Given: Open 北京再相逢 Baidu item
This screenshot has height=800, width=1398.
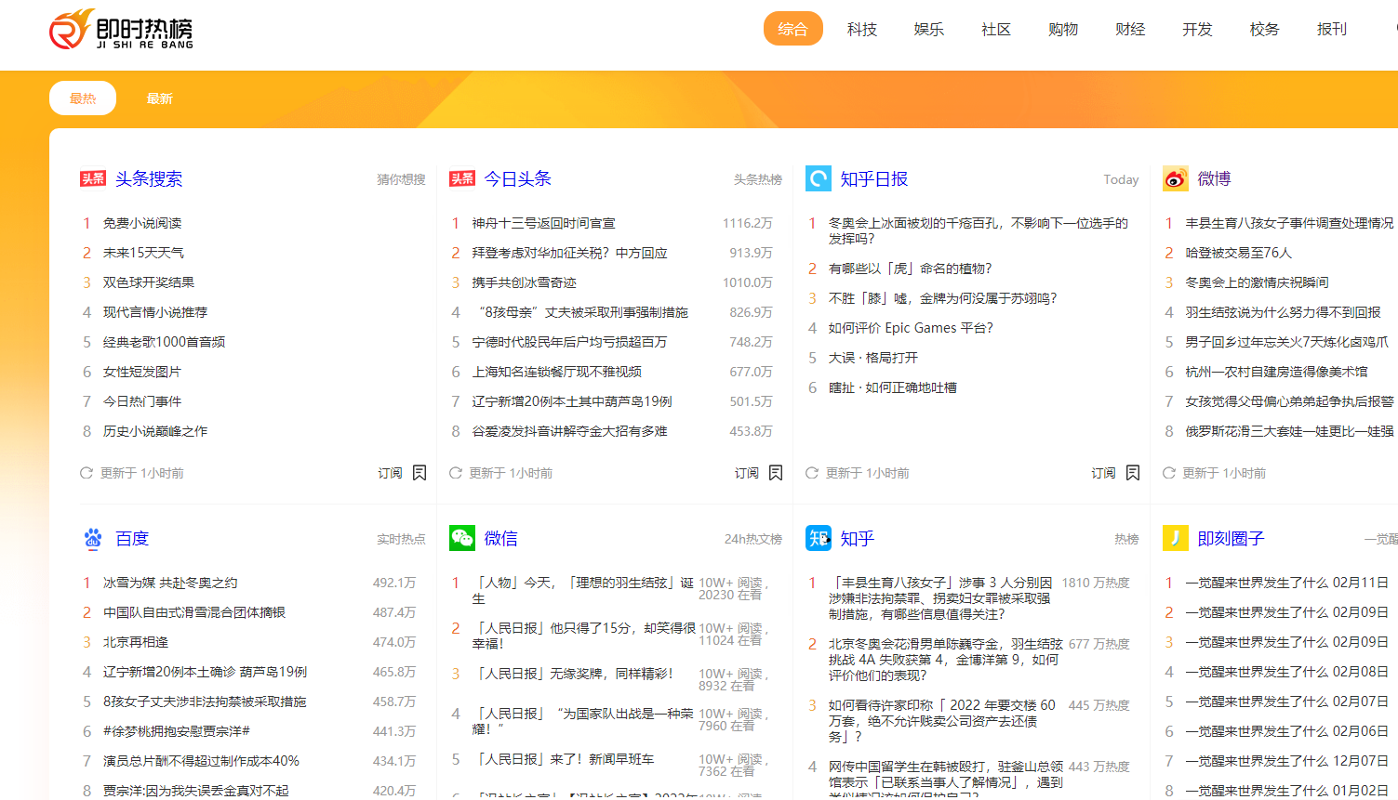Looking at the screenshot, I should pyautogui.click(x=136, y=642).
